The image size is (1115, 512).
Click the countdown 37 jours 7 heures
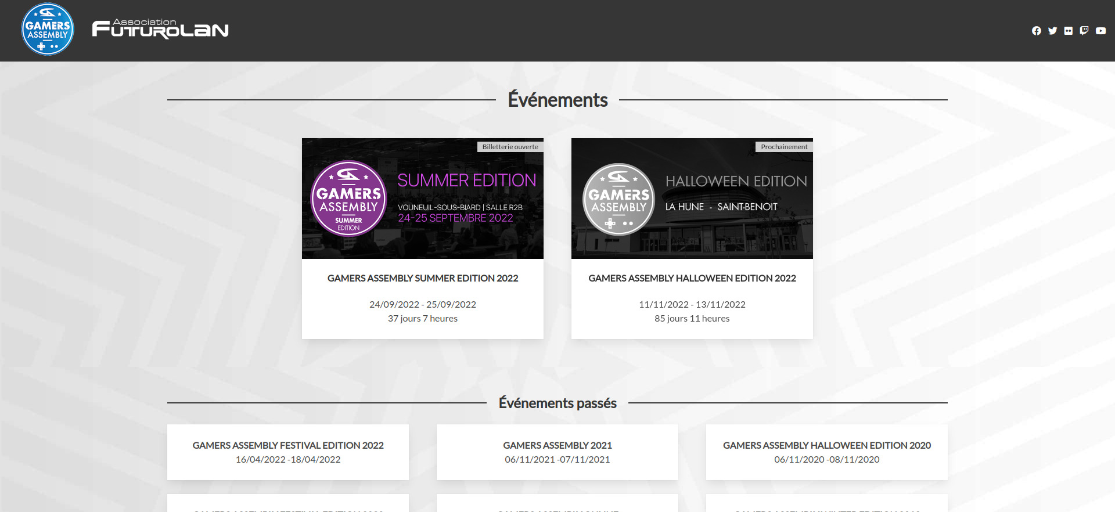(x=423, y=318)
